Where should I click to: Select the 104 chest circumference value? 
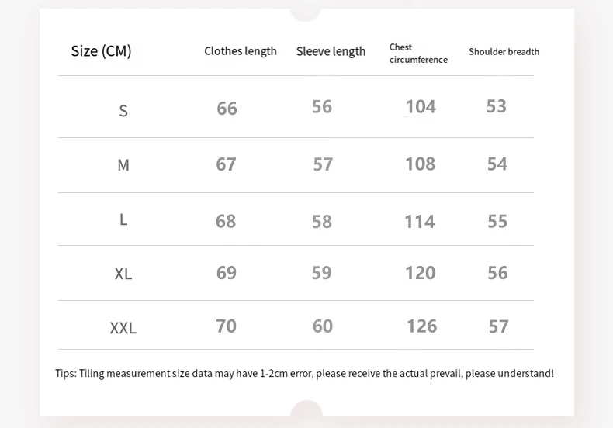pos(421,106)
